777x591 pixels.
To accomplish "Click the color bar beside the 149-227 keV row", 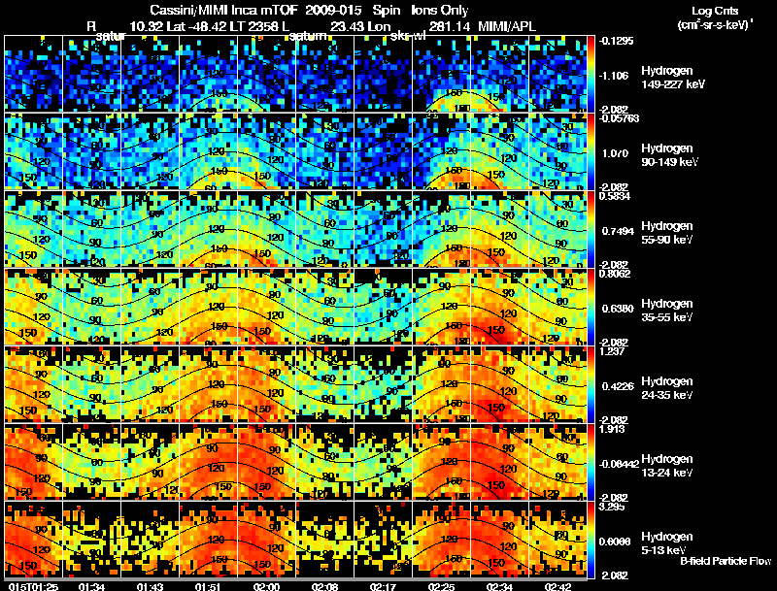I will point(591,74).
